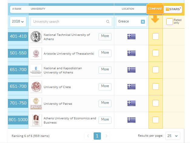Click the search magnifier icon

coord(108,22)
